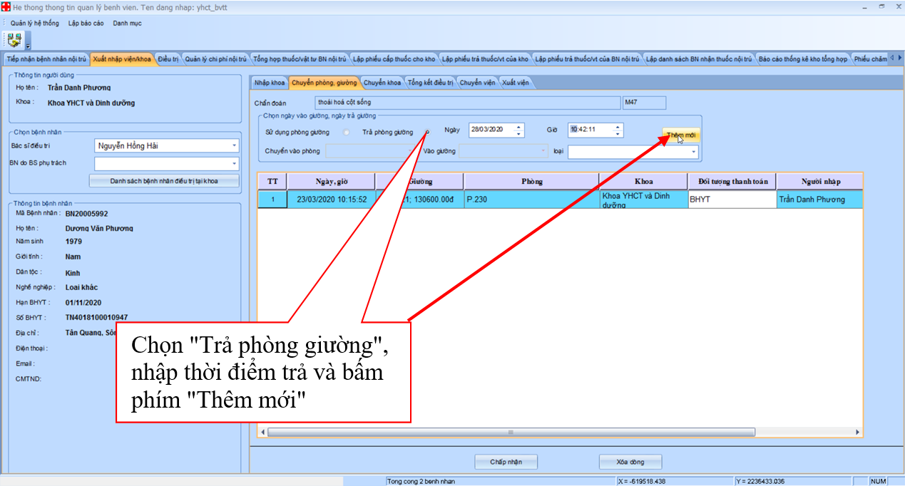
Task: Select the Chuyển phòng, giường sub-tab
Action: tap(324, 83)
